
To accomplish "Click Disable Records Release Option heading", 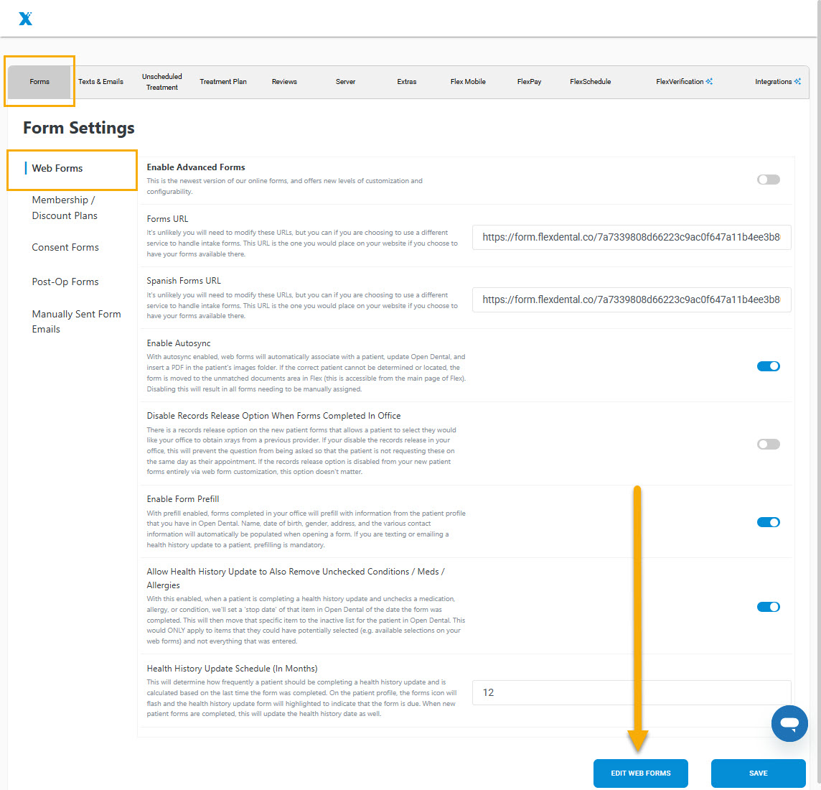I will [274, 416].
